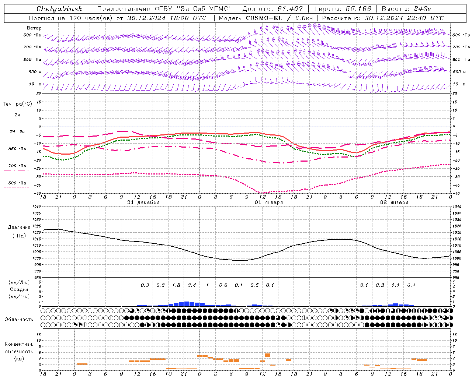Select the "1.1" precipitation amount
This screenshot has height=377, width=472.
[x=396, y=285]
